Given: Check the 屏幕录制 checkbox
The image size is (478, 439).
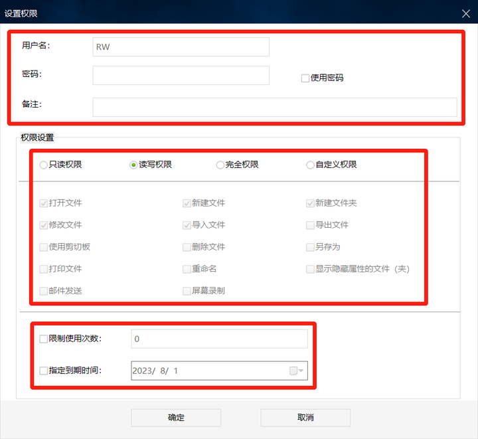Looking at the screenshot, I should pos(187,291).
